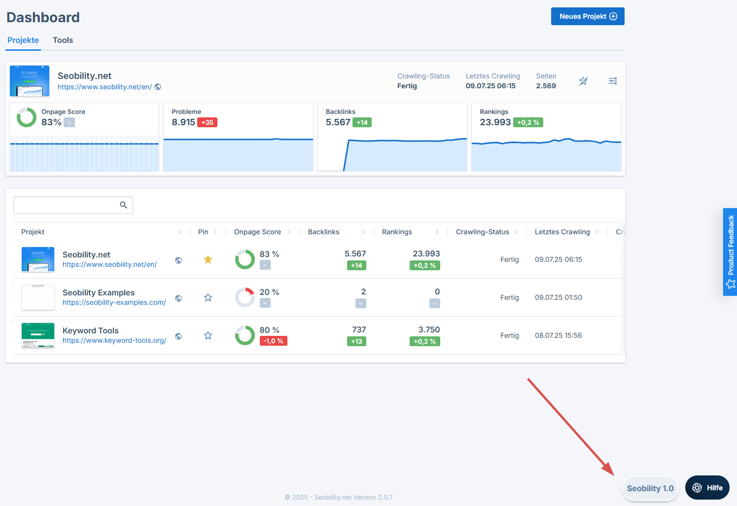Click globe icon in Seobility Examples row

point(178,298)
